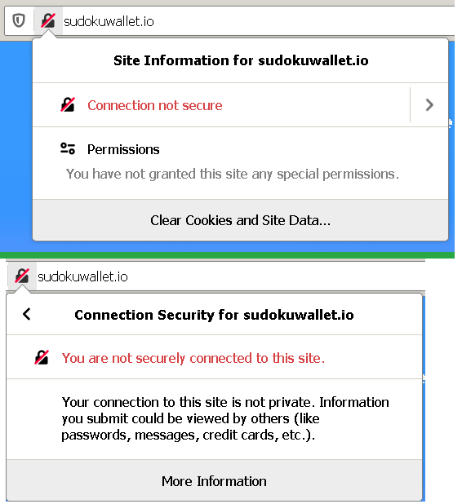This screenshot has width=462, height=504.
Task: Click the connection not private description paragraph
Action: coord(225,418)
